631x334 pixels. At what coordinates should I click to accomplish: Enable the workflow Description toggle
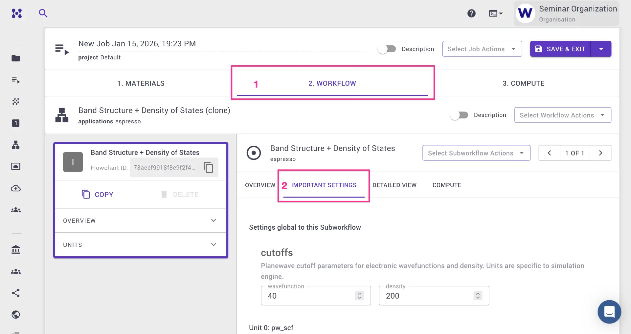coord(459,115)
